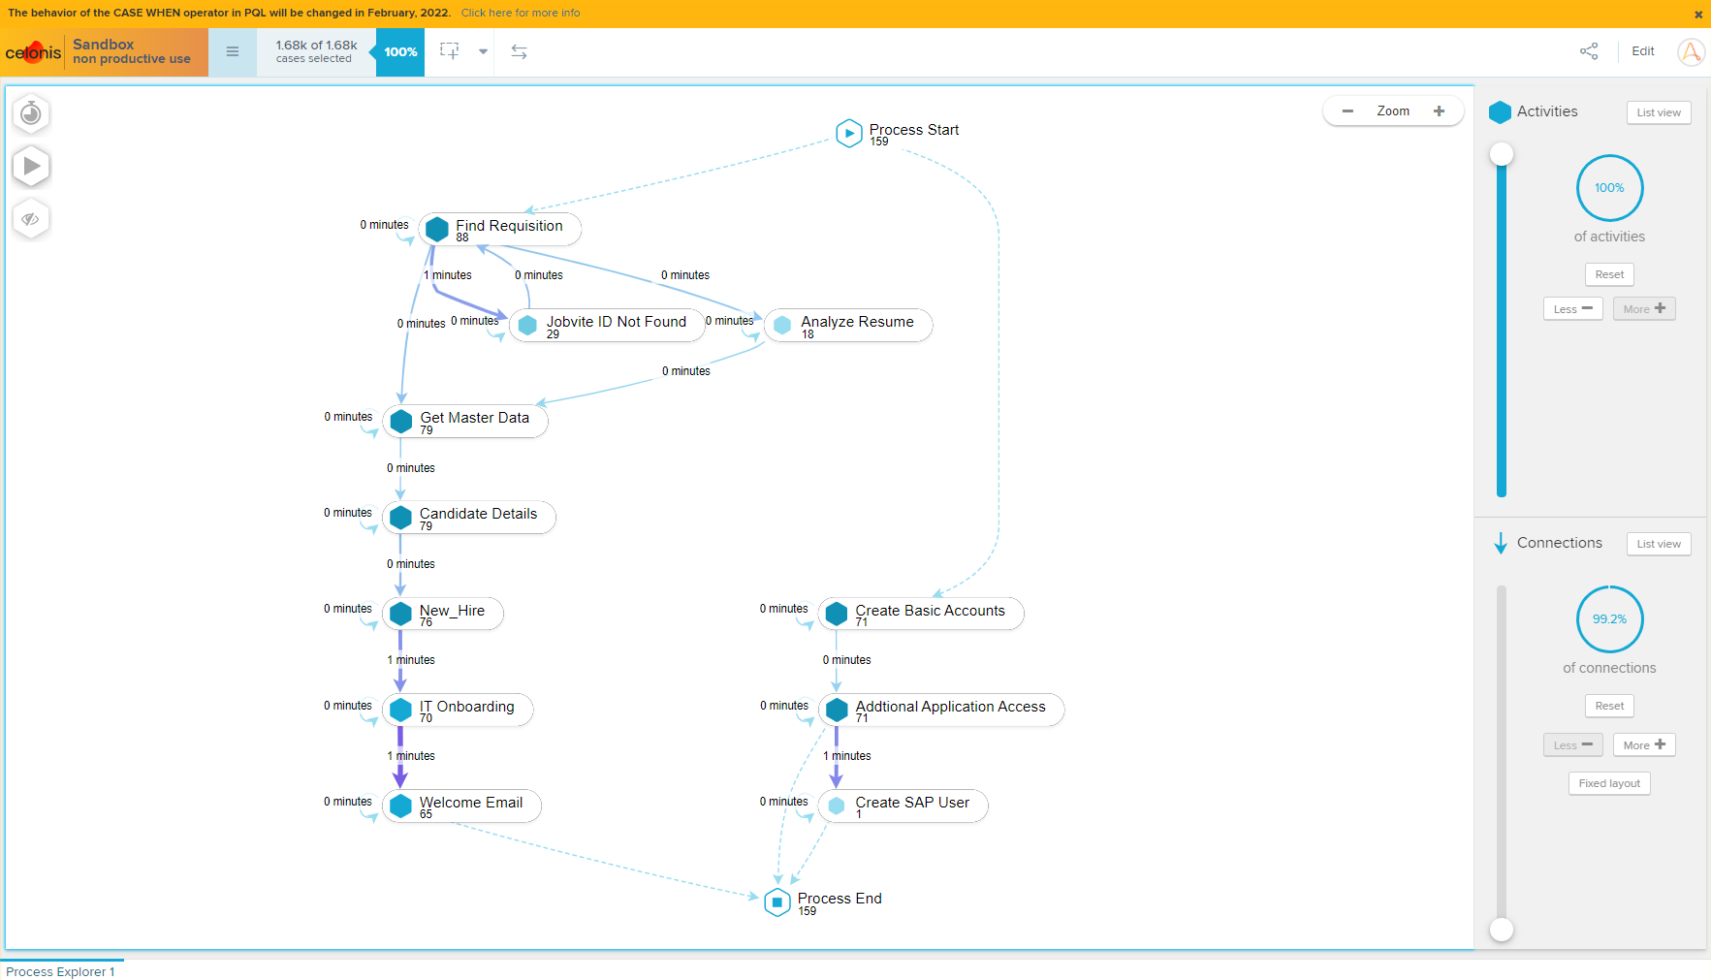Expand the selection tool dropdown arrow

pos(483,52)
